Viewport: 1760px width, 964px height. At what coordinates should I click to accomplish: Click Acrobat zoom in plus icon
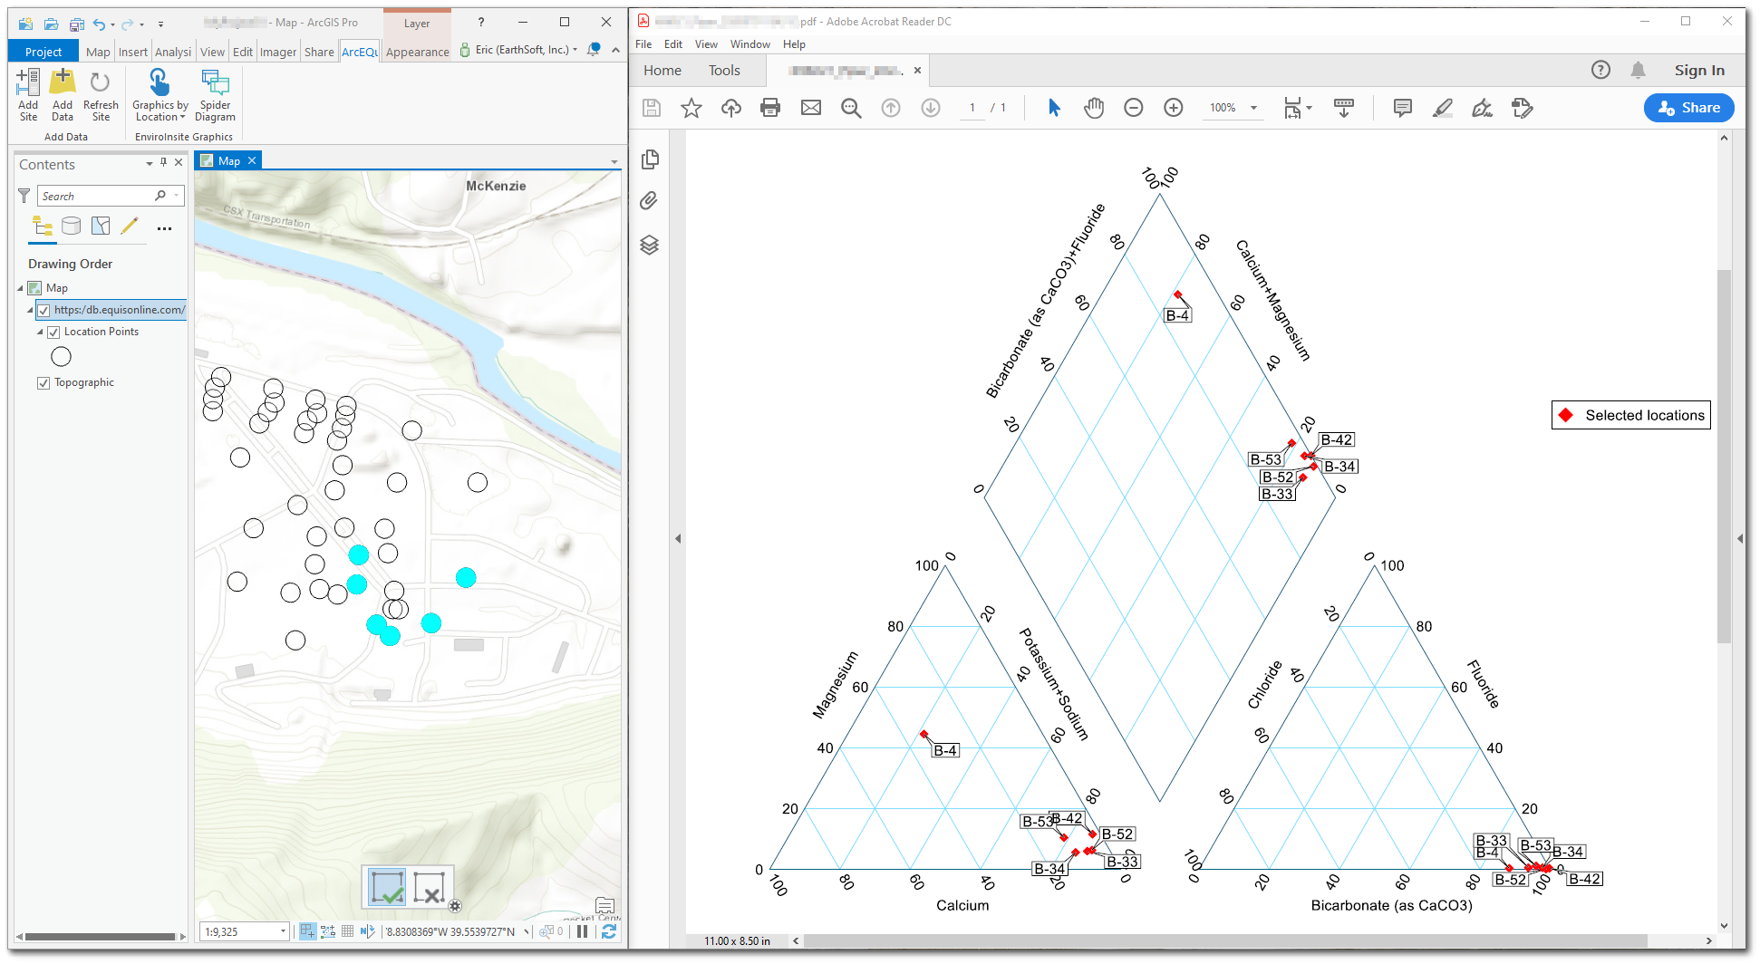coord(1174,109)
